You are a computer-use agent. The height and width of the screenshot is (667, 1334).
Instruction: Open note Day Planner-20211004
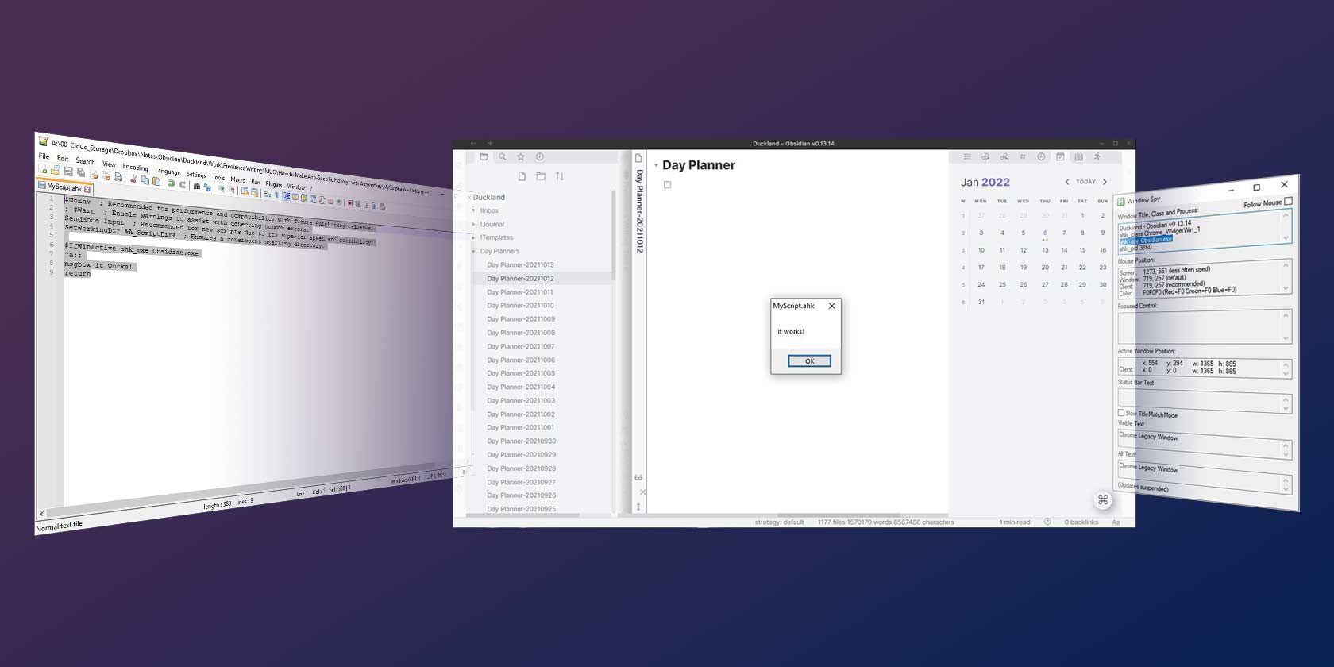pos(521,387)
